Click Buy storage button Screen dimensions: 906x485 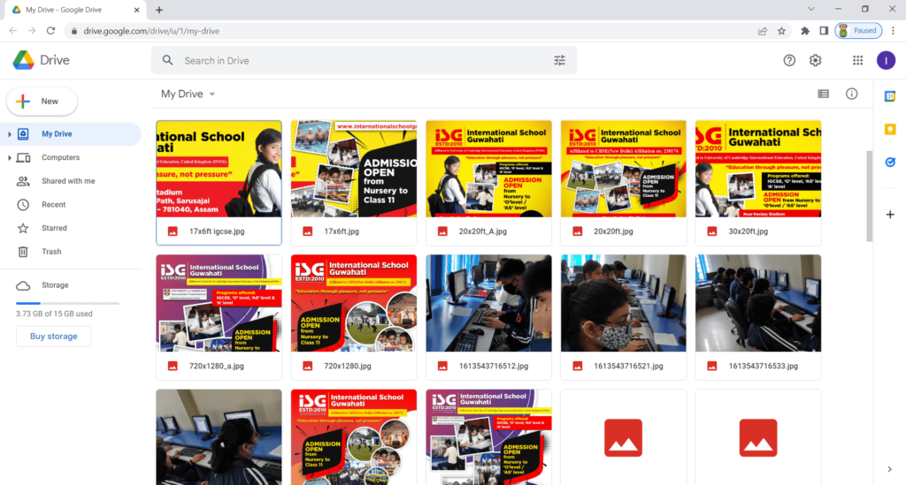point(54,337)
